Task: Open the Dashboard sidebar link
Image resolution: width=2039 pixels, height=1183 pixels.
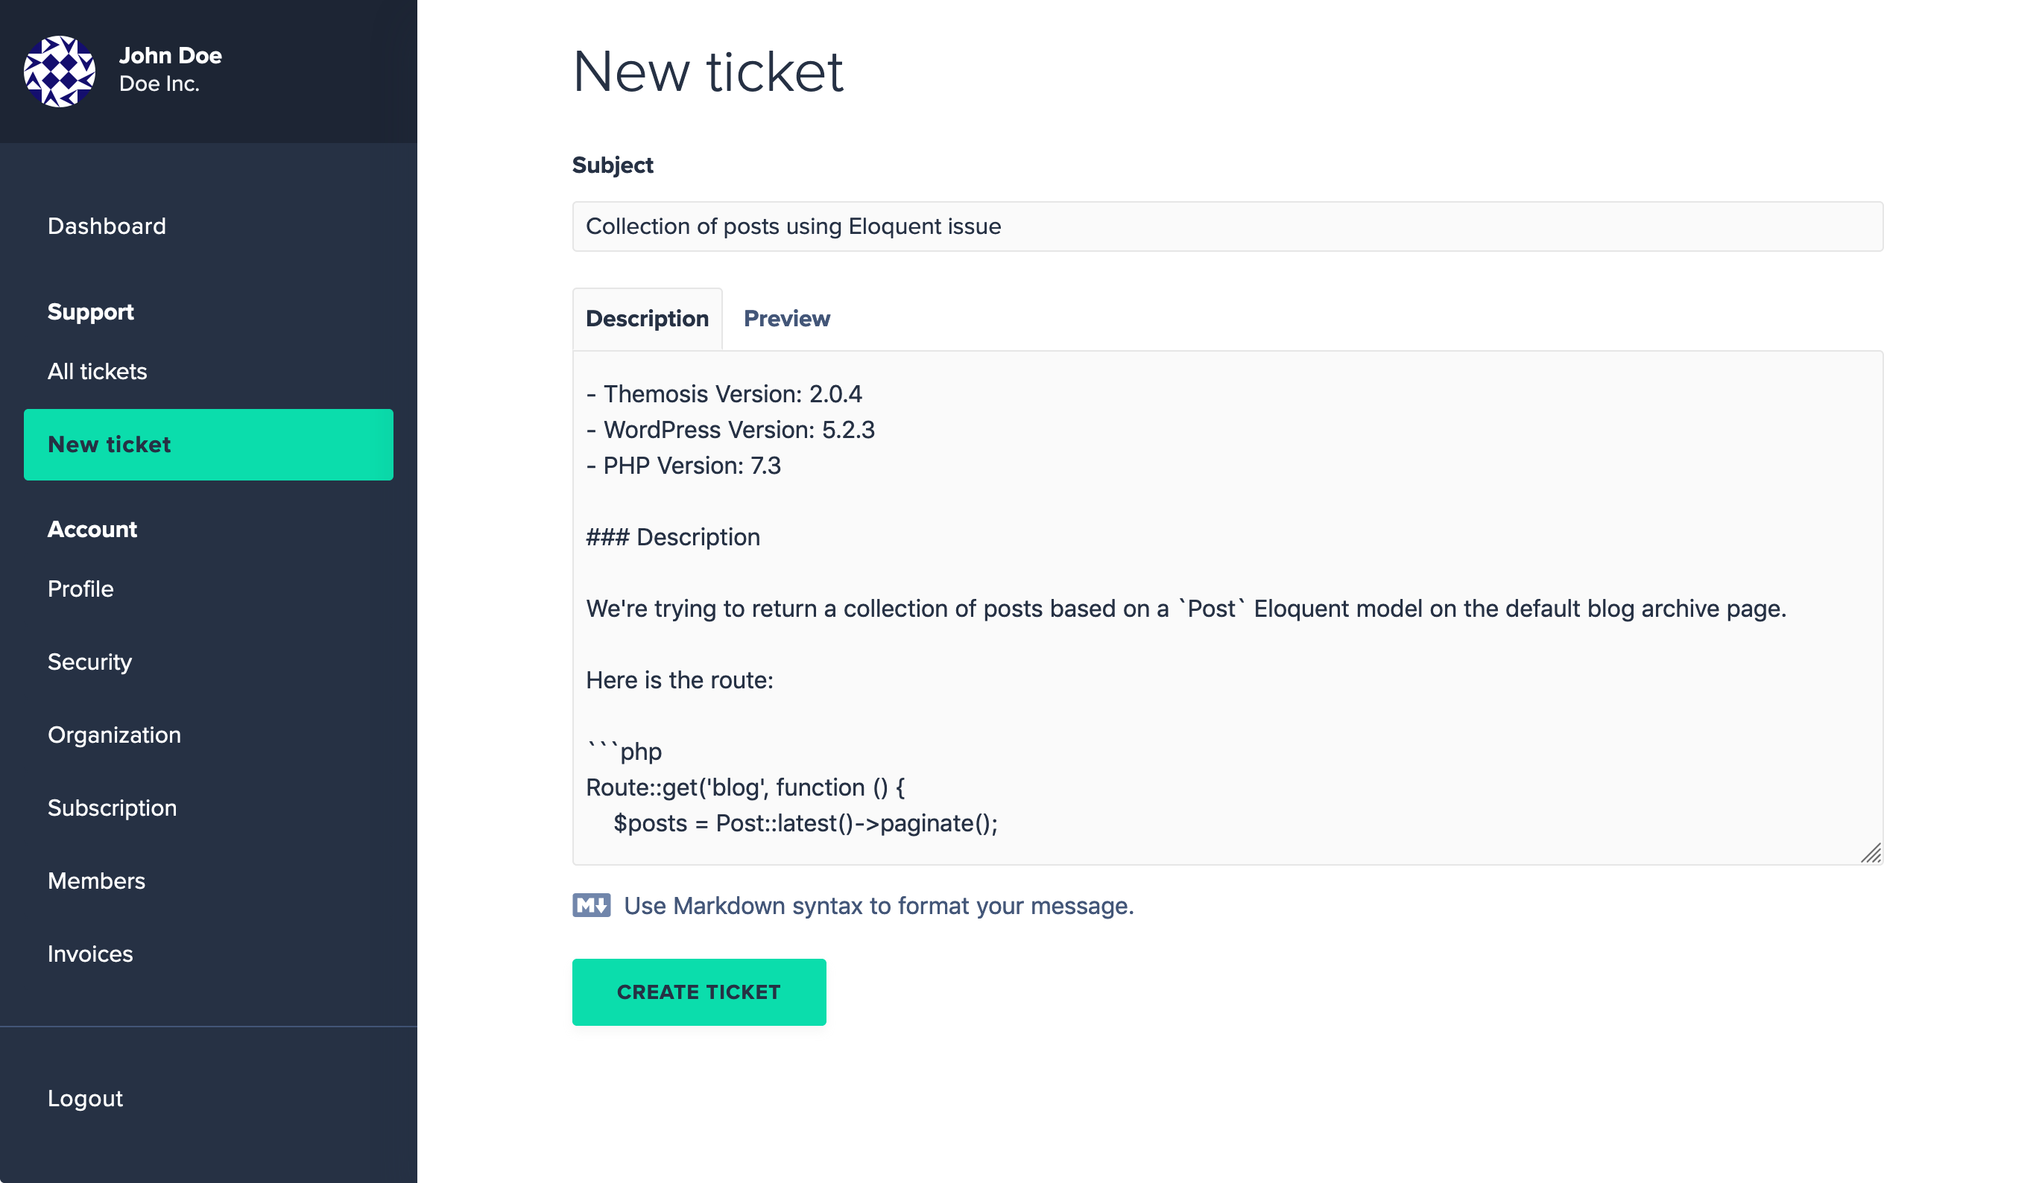Action: click(x=107, y=226)
